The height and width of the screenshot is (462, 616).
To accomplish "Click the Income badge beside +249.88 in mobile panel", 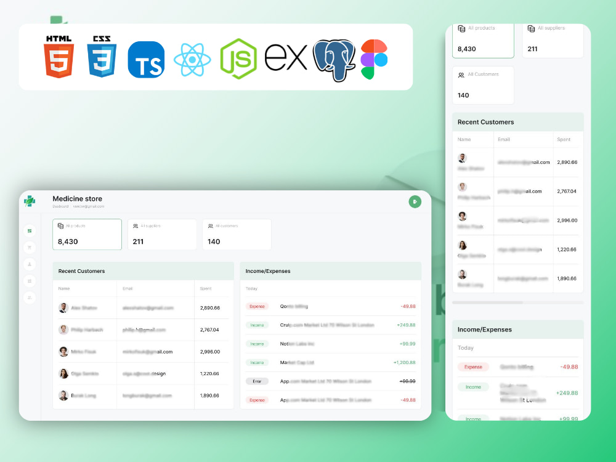I will point(473,387).
